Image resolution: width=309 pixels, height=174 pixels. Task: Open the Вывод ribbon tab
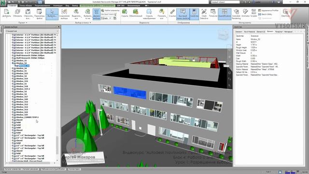coord(75,5)
